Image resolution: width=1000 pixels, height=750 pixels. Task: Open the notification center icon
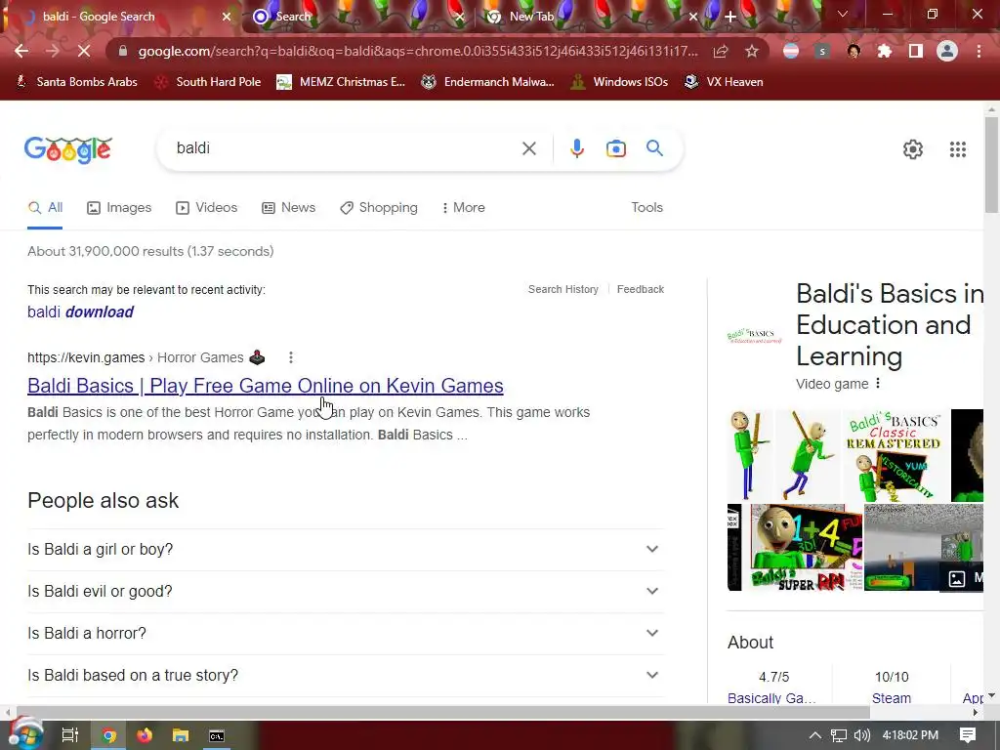coord(968,735)
